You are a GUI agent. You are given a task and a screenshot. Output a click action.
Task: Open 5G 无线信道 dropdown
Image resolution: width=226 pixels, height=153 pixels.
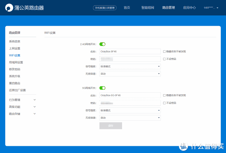[130, 118]
